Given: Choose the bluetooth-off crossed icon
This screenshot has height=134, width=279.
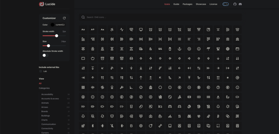Looking at the screenshot, I should [x=112, y=126].
